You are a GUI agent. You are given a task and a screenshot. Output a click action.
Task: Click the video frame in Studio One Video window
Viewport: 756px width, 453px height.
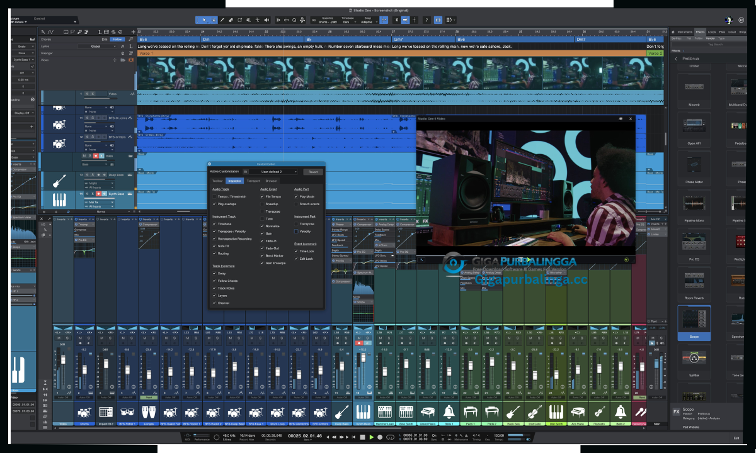point(525,187)
